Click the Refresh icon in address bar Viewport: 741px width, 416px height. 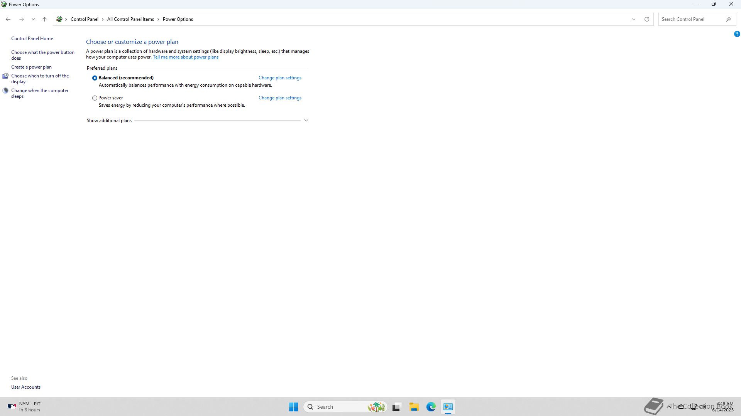coord(646,19)
